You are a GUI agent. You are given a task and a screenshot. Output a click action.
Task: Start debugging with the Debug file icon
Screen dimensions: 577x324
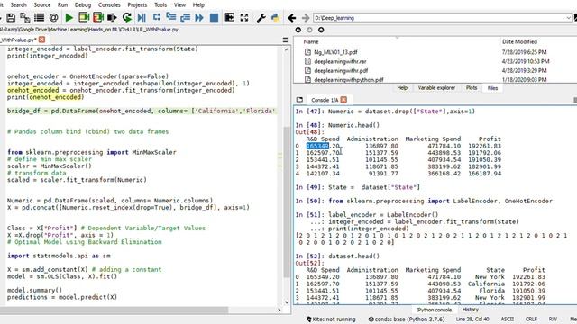(x=142, y=18)
